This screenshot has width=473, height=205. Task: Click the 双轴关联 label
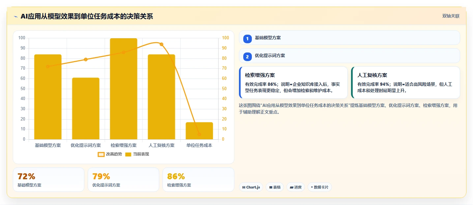[x=451, y=16]
